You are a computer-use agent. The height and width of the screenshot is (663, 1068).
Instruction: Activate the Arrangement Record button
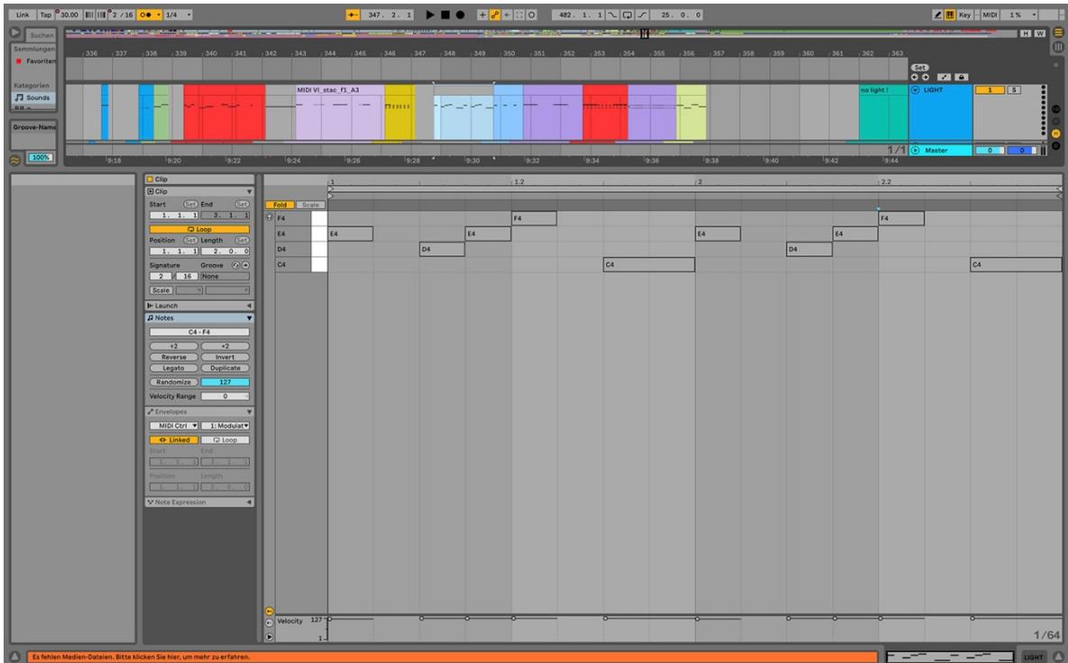coord(460,14)
